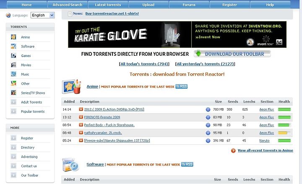Screen dimensions: 302x184
Task: Click the news document icon
Action: (x=70, y=14)
